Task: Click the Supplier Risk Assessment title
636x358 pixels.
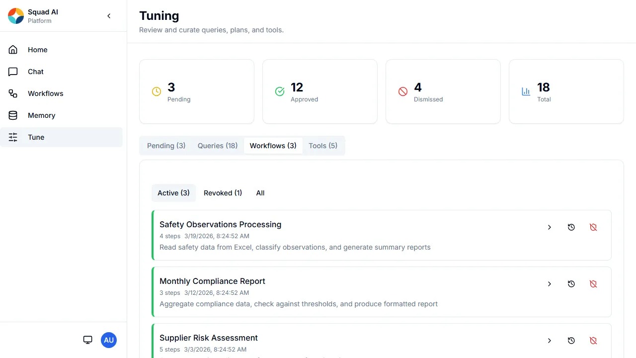Action: pos(209,338)
